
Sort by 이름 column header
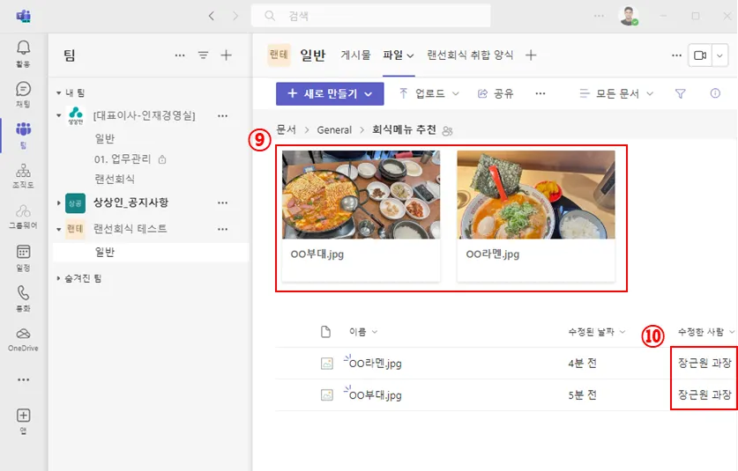pyautogui.click(x=363, y=332)
